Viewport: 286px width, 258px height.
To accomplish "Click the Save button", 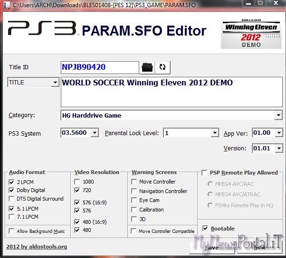I will 212,248.
